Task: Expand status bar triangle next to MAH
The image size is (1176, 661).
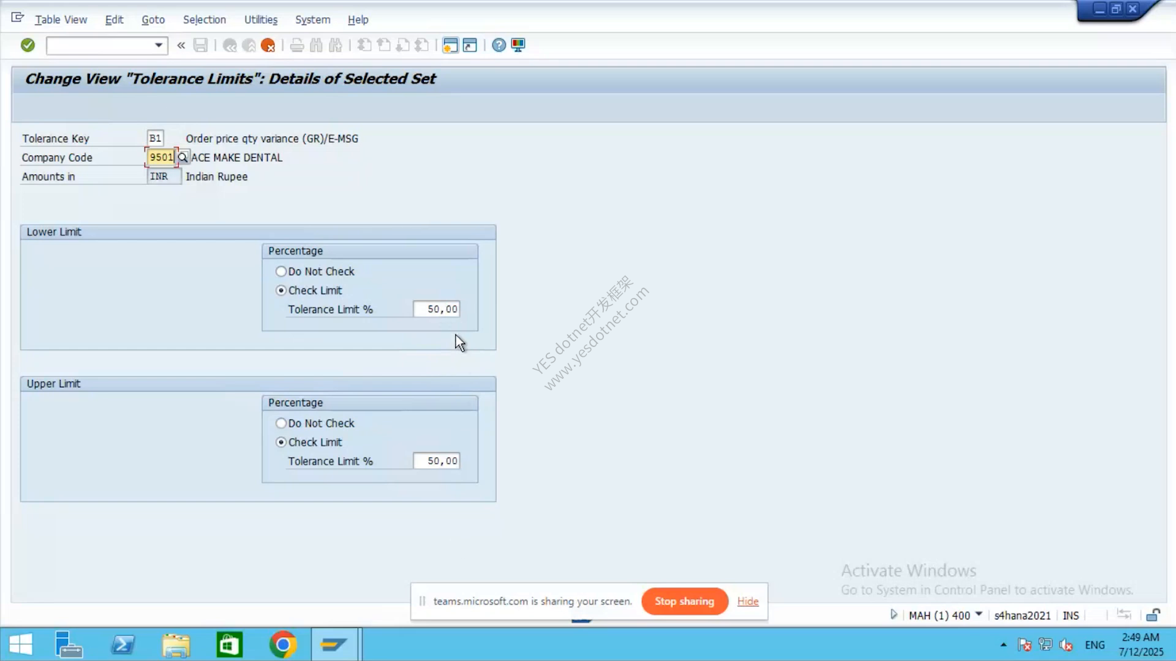Action: tap(894, 614)
